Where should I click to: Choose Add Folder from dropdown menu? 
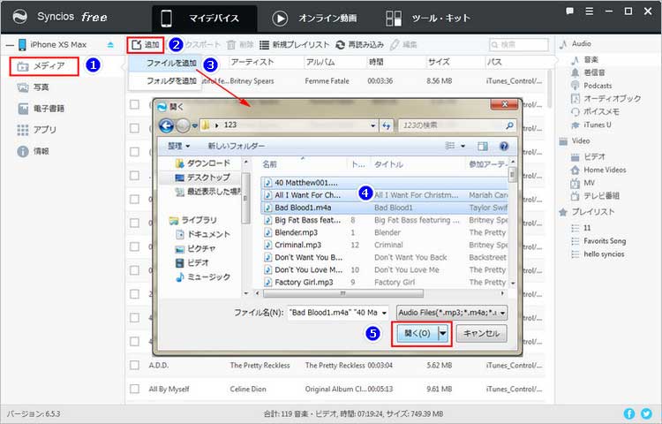[x=165, y=80]
